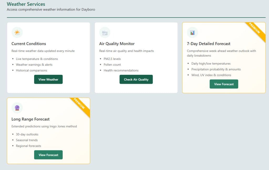Select the Current Conditions card title
Image resolution: width=269 pixels, height=170 pixels.
tap(29, 44)
